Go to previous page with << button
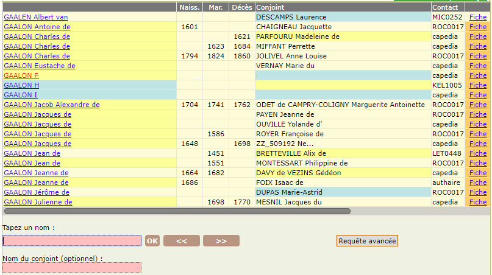The image size is (492, 275). click(x=181, y=241)
